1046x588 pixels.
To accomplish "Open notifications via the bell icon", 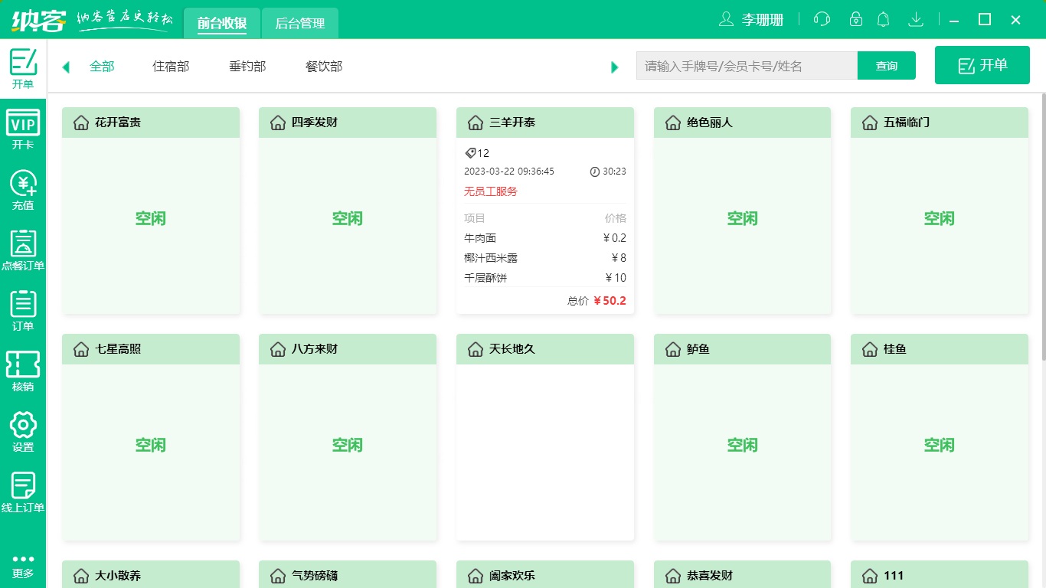I will coord(883,19).
